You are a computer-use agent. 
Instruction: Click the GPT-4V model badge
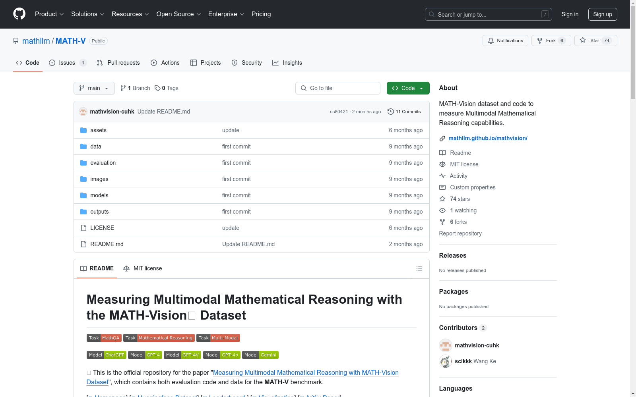[x=182, y=355]
